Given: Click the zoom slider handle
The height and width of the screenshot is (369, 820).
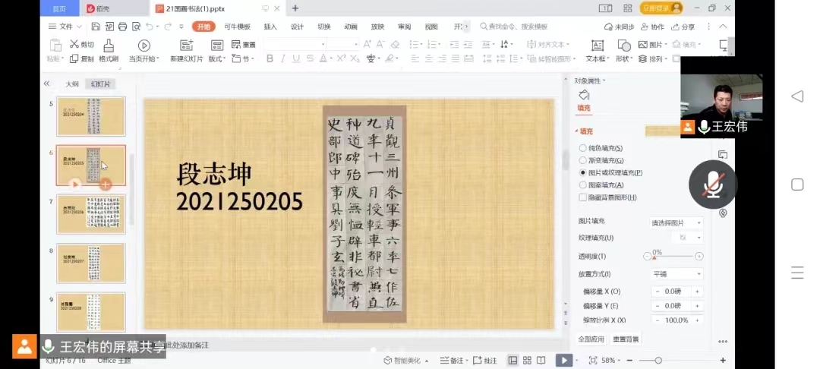Looking at the screenshot, I should click(x=658, y=360).
